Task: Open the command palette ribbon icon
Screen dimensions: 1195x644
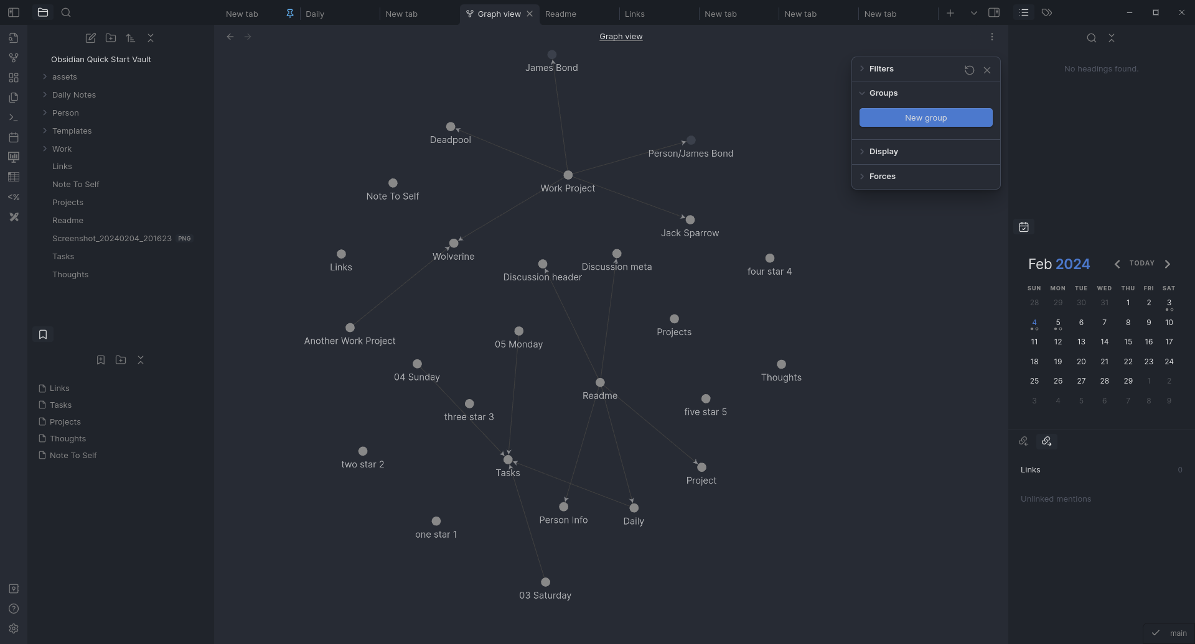Action: (14, 117)
